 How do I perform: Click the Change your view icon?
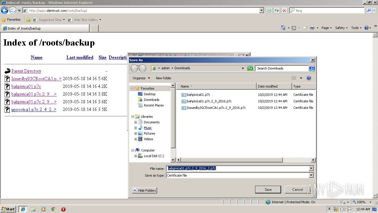294,78
